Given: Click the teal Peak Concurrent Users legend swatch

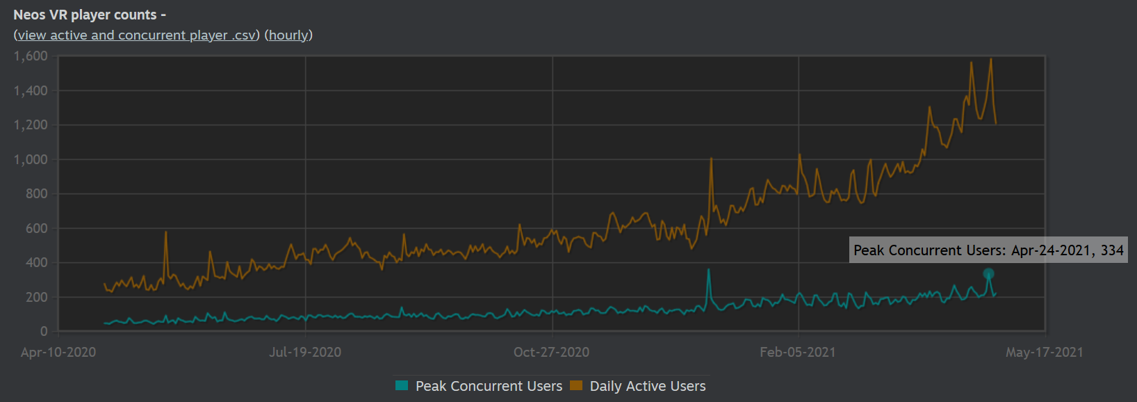Looking at the screenshot, I should click(402, 385).
